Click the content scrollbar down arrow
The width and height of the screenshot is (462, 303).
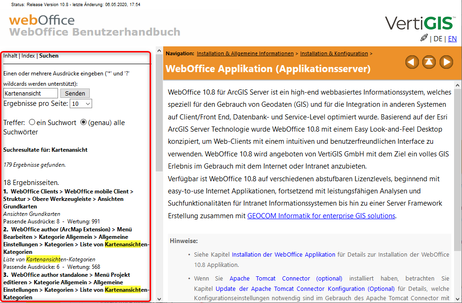[x=458, y=298]
